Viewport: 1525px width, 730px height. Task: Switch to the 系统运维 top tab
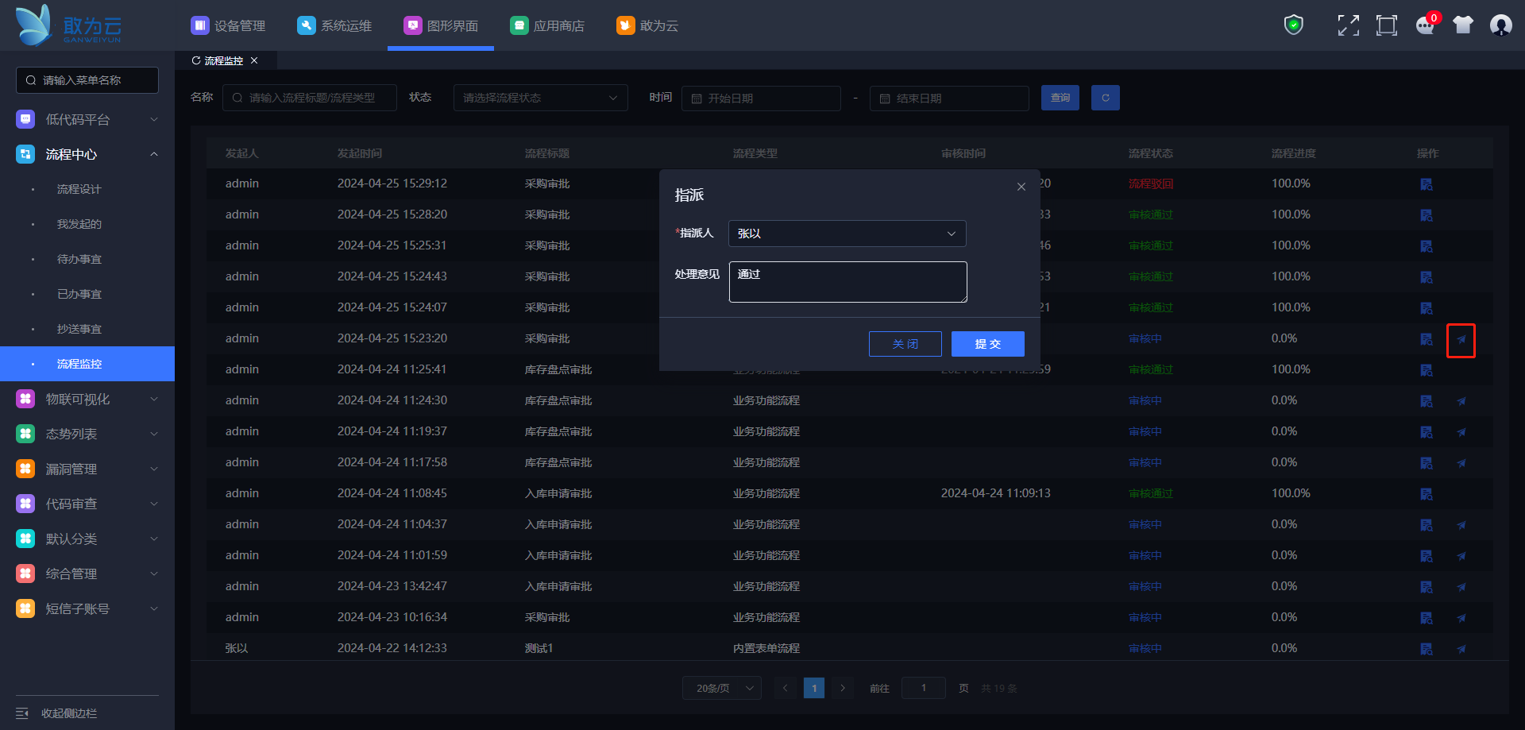(334, 25)
